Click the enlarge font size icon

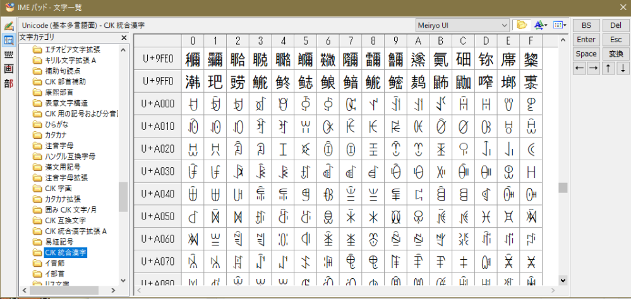[x=541, y=25]
